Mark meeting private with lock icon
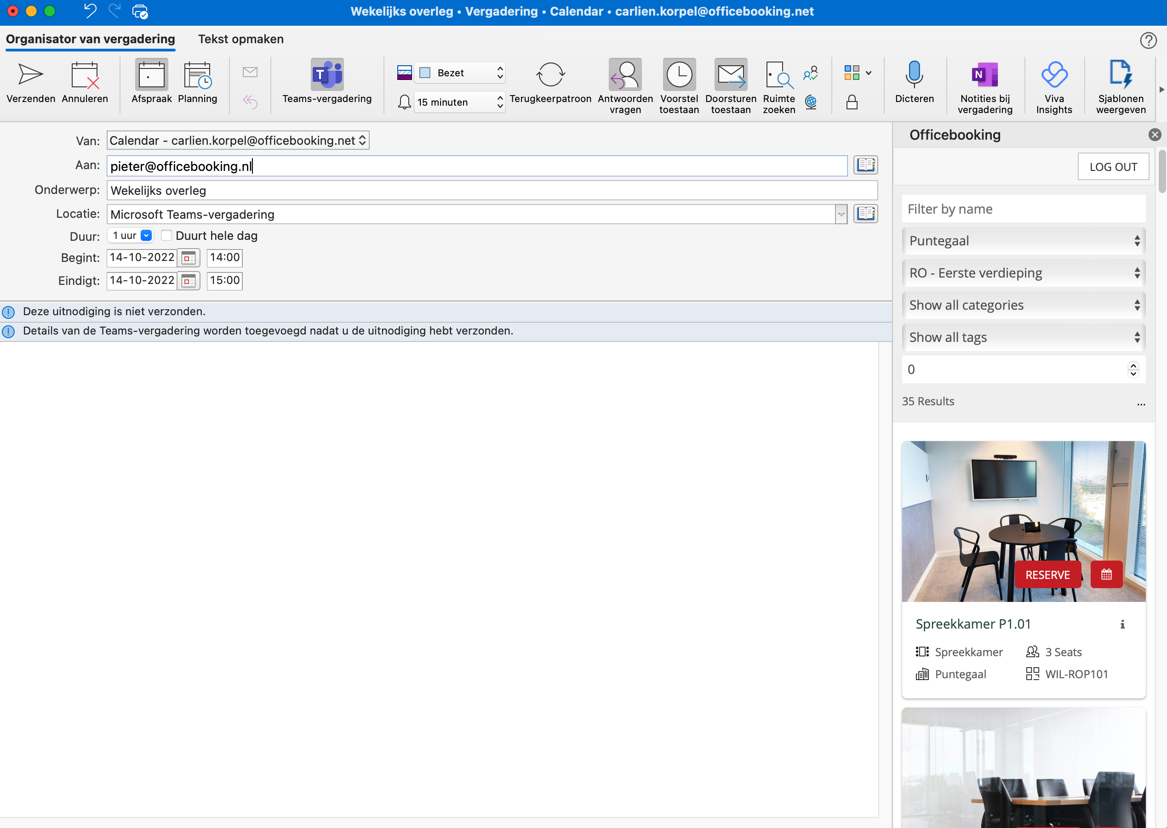 852,102
